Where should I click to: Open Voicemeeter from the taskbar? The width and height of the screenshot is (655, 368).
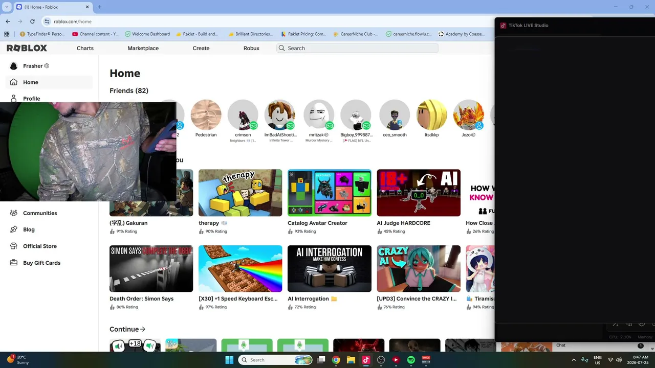426,360
